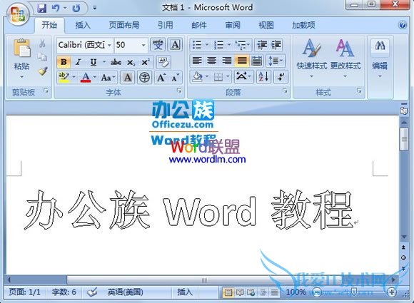The width and height of the screenshot is (414, 303).
Task: Apply subscript formatting
Action: click(131, 62)
